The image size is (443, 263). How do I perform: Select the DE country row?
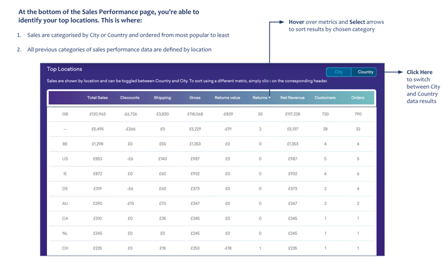(x=65, y=189)
